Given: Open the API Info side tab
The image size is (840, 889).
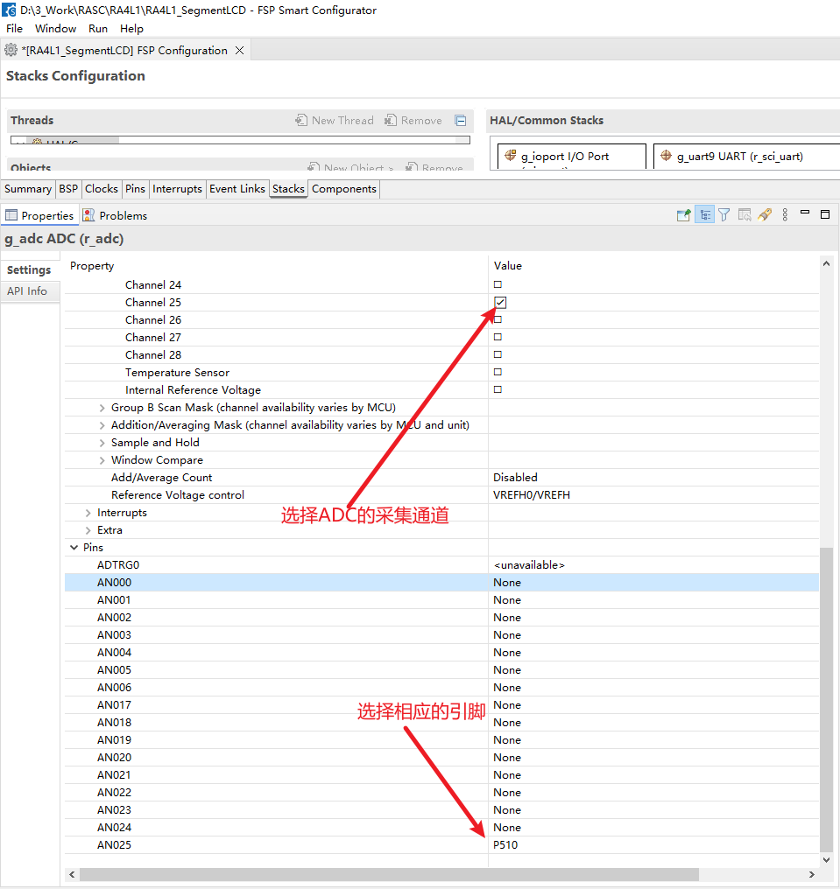Looking at the screenshot, I should click(27, 291).
